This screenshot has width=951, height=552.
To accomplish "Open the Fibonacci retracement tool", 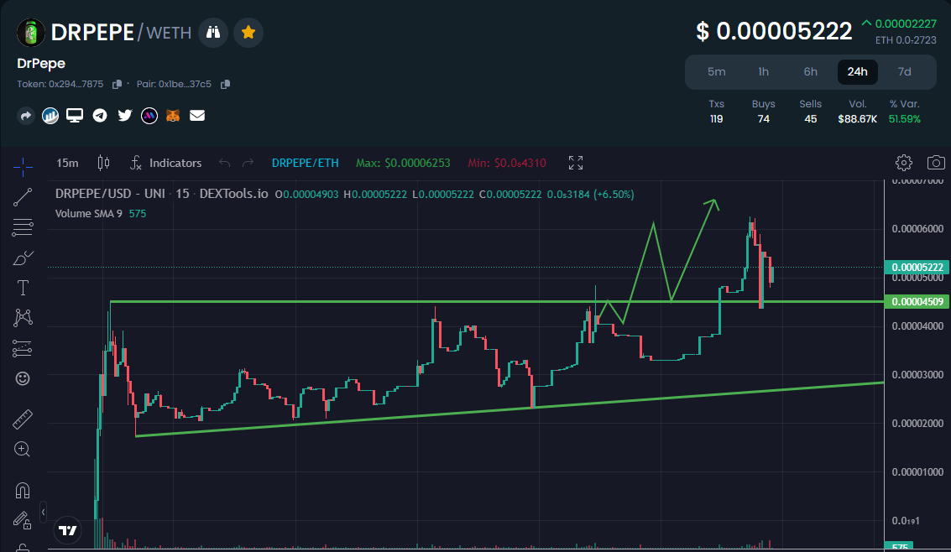I will pyautogui.click(x=23, y=227).
